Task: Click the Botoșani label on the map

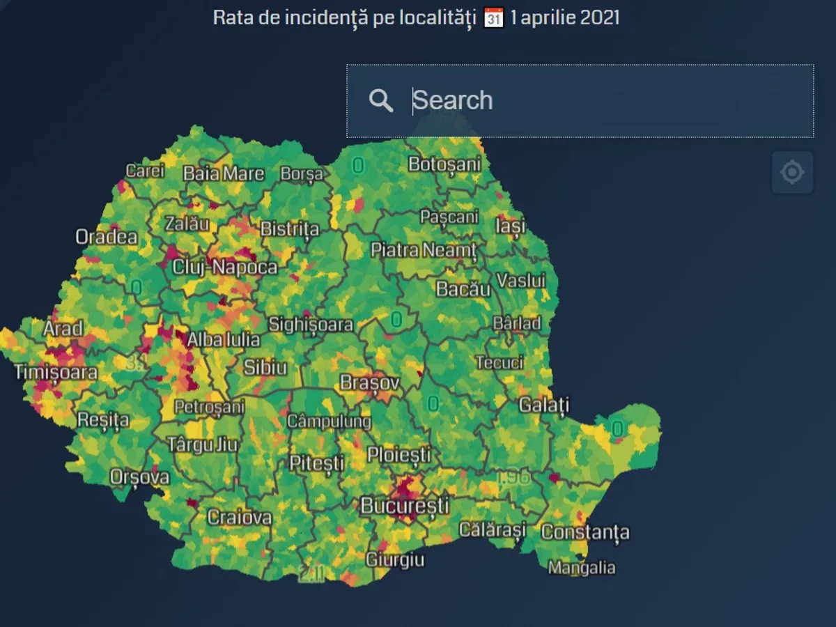Action: [x=444, y=164]
